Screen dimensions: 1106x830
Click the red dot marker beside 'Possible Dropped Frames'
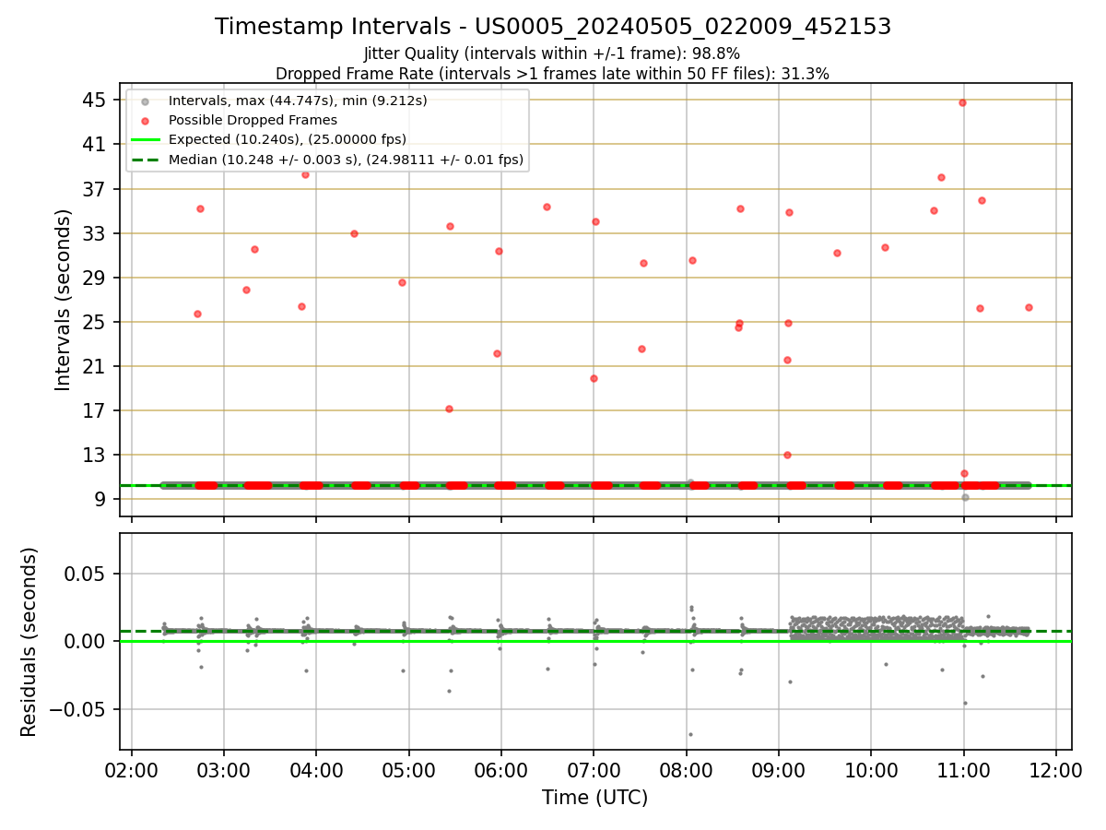pyautogui.click(x=145, y=121)
